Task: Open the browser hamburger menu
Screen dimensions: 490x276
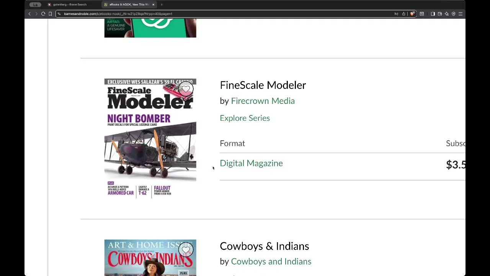Action: (461, 14)
